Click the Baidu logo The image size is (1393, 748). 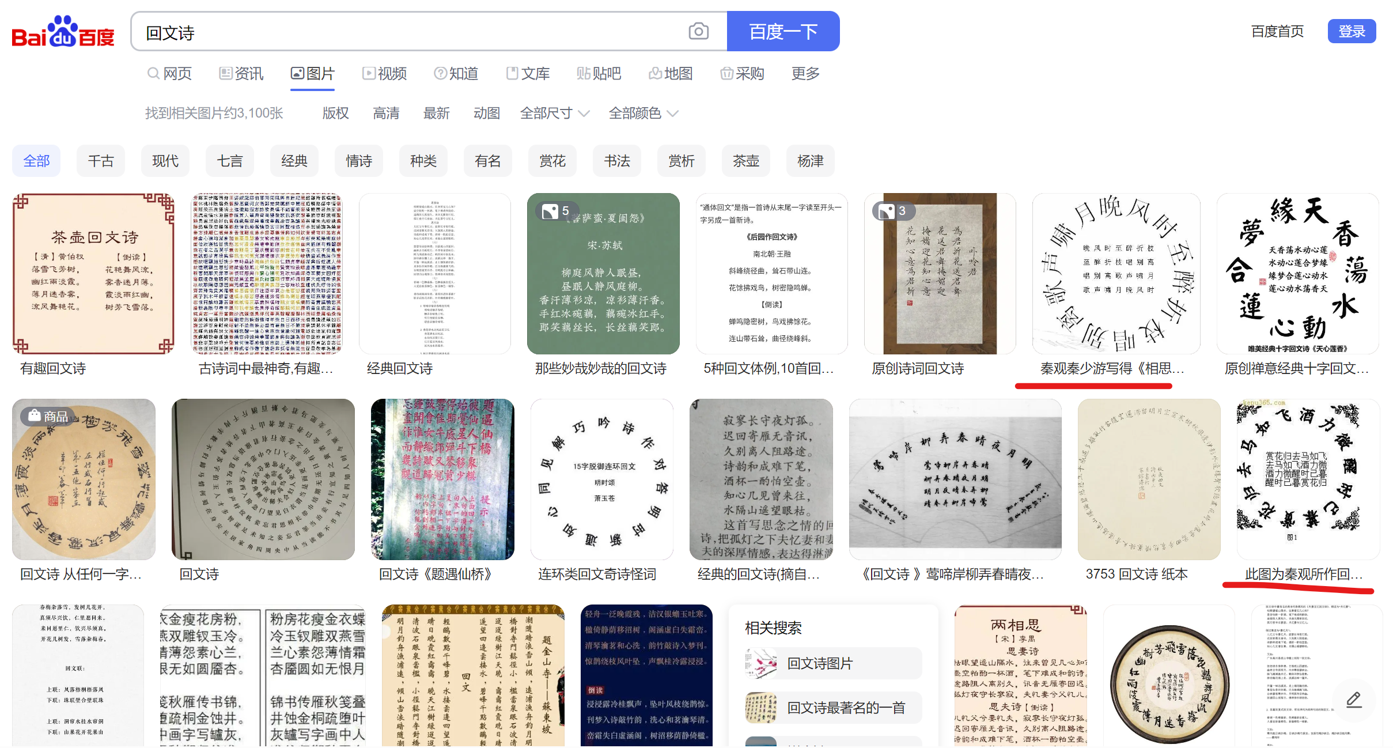click(x=63, y=32)
